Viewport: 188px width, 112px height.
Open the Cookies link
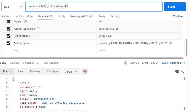(178, 16)
